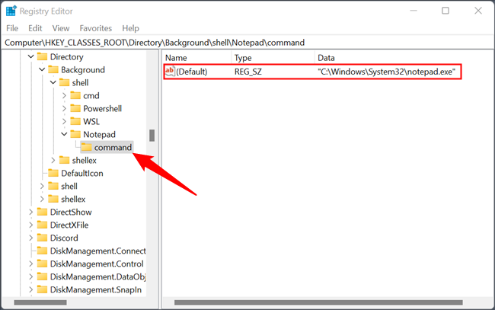
Task: Select the DiskManagement.Connection folder icon
Action: [42, 251]
